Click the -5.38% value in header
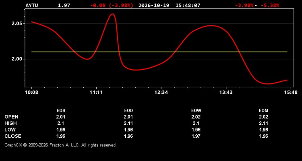 click(x=270, y=5)
